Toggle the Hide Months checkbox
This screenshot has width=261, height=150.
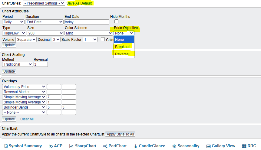tap(116, 21)
